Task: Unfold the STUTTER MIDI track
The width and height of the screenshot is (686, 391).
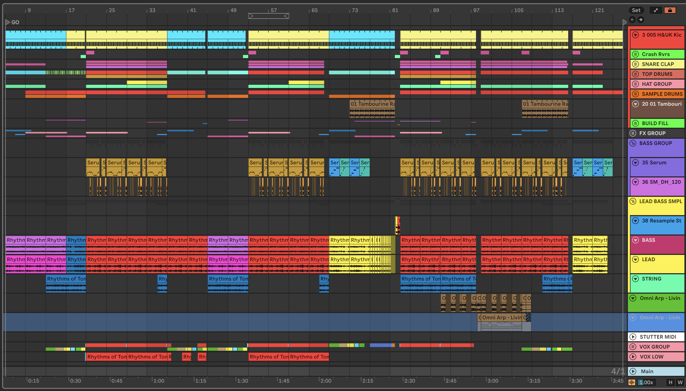Action: pos(633,337)
